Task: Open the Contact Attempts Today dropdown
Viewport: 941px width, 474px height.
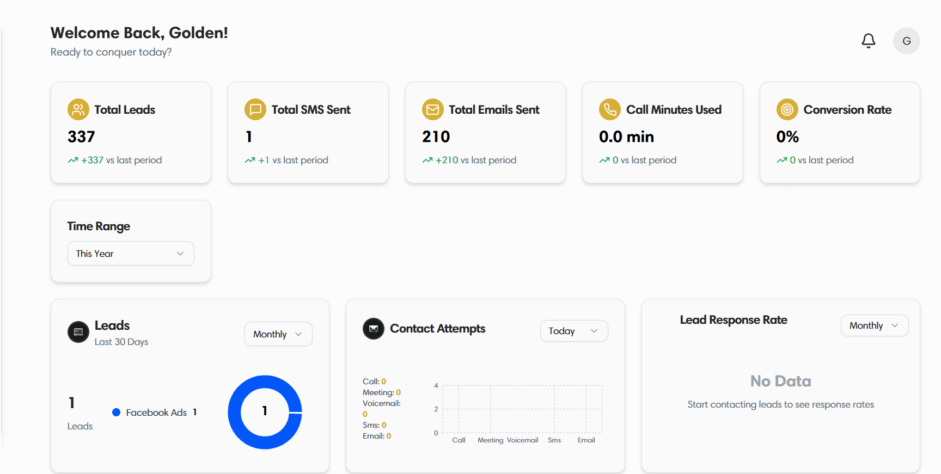Action: point(574,331)
